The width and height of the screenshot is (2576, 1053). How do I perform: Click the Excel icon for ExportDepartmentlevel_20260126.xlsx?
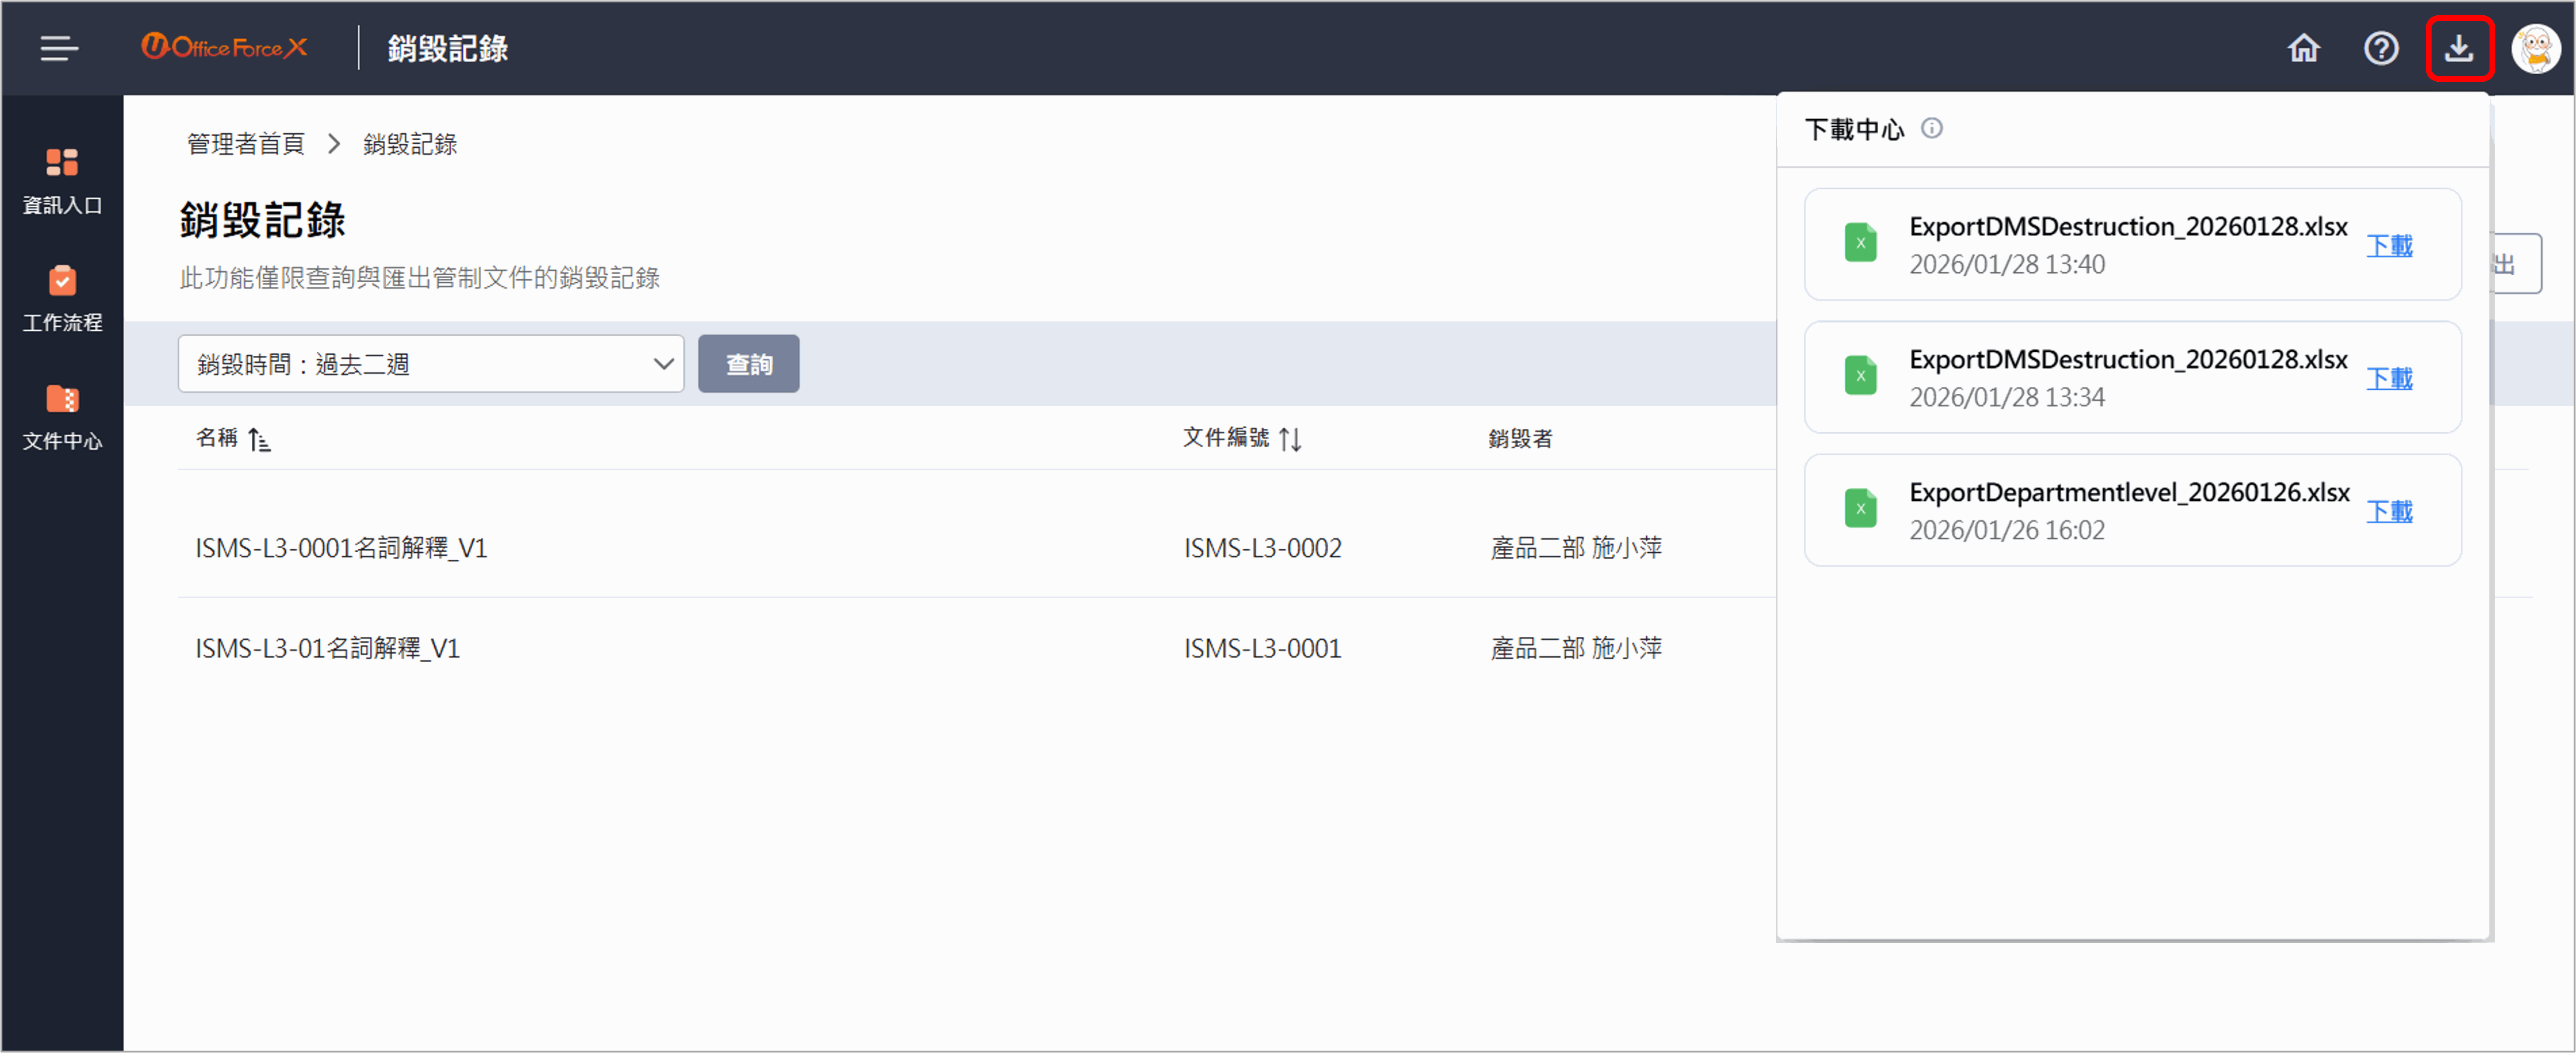1860,508
